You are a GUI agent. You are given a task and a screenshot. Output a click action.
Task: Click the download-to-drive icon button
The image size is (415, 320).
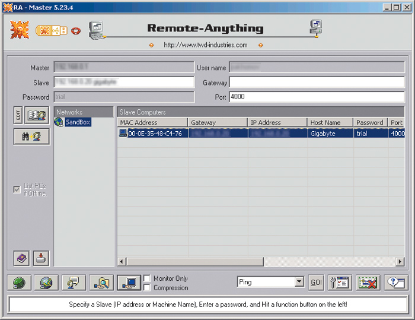(41, 258)
